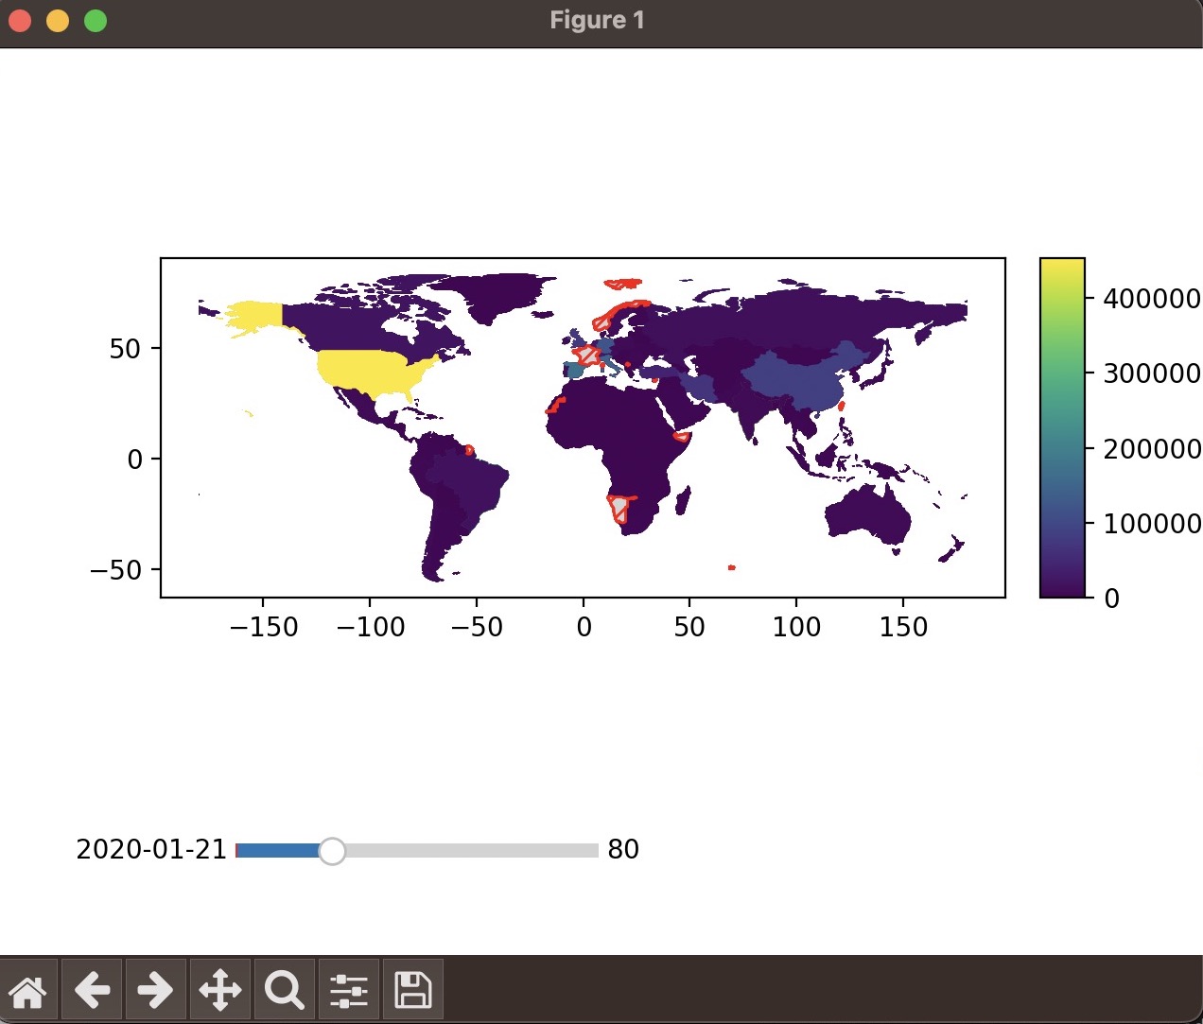
Task: Save the figure with floppy icon
Action: pyautogui.click(x=412, y=990)
